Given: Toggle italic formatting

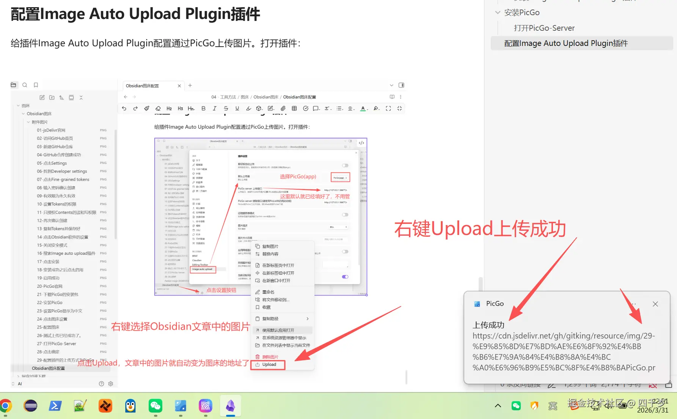Looking at the screenshot, I should click(x=215, y=109).
